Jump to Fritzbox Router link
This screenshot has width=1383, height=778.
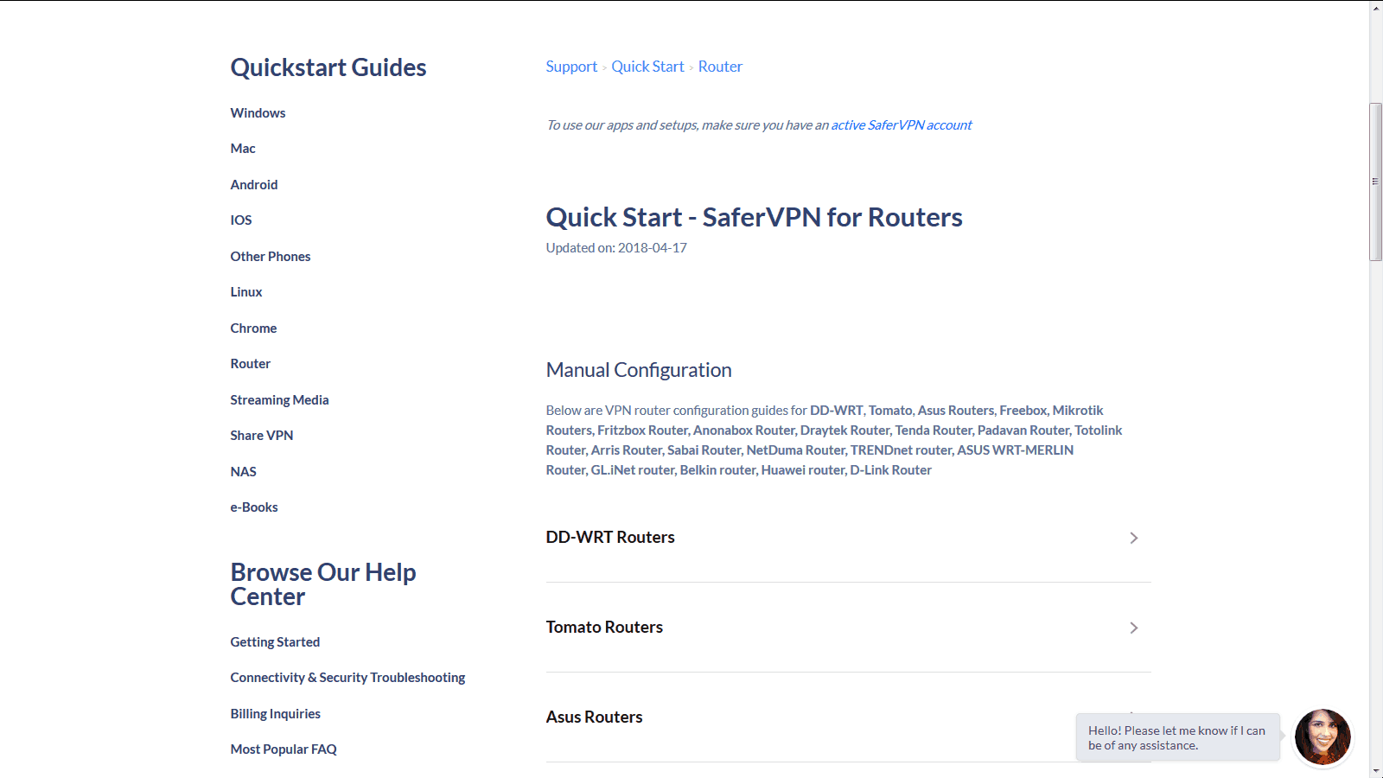point(642,430)
